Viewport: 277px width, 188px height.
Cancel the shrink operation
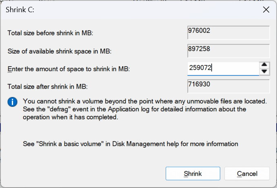click(x=247, y=173)
